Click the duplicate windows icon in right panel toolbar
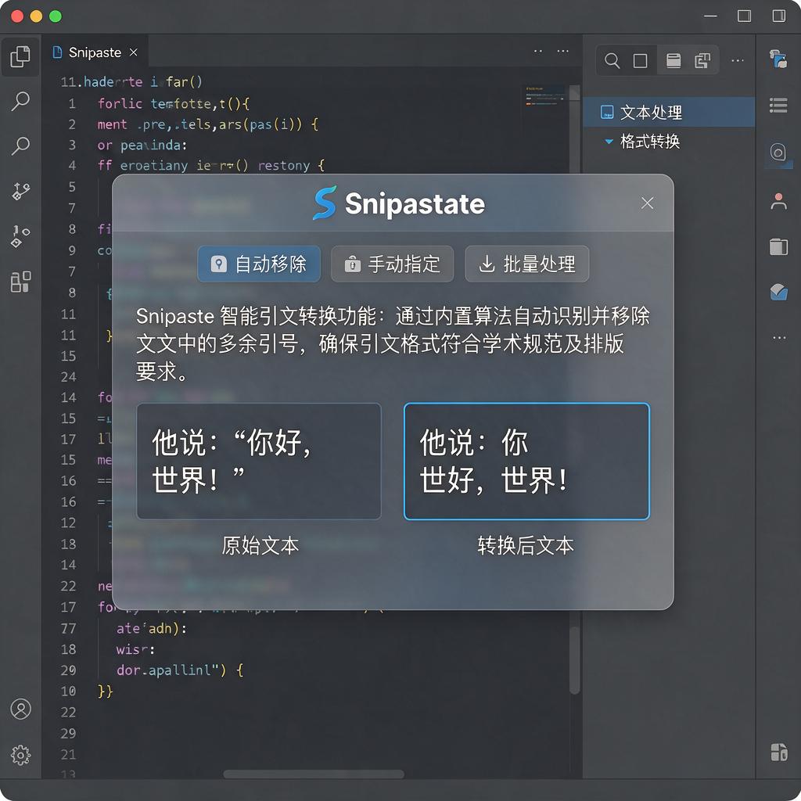This screenshot has height=801, width=801. tap(702, 61)
